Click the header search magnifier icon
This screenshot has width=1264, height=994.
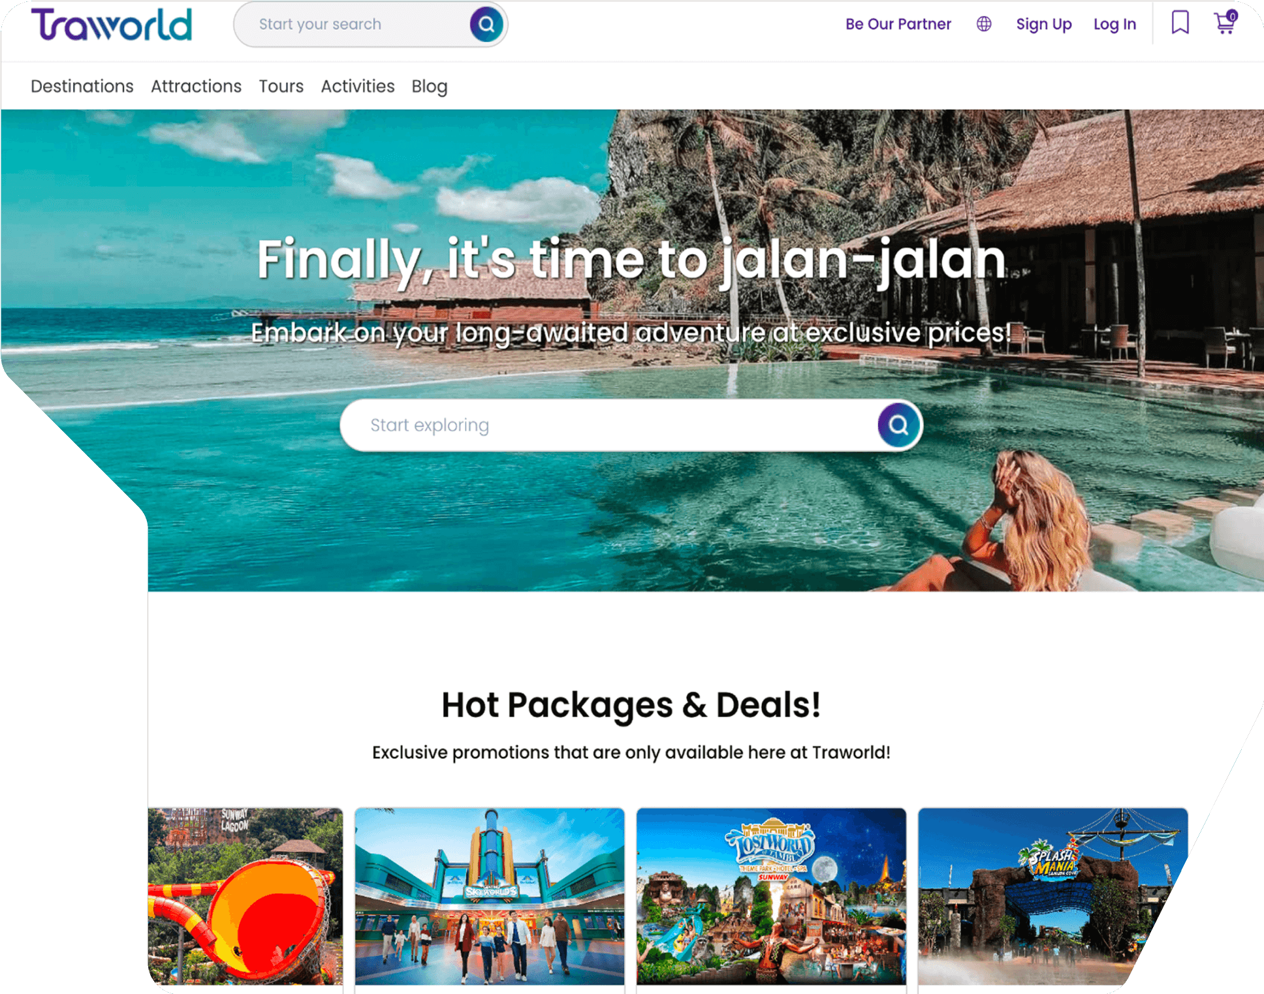click(486, 25)
